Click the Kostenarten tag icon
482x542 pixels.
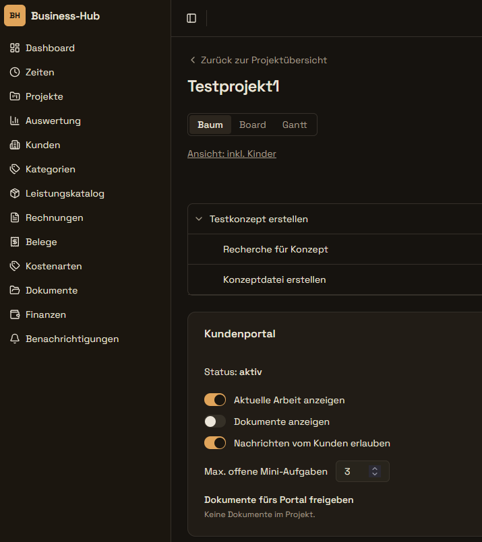[x=15, y=266]
